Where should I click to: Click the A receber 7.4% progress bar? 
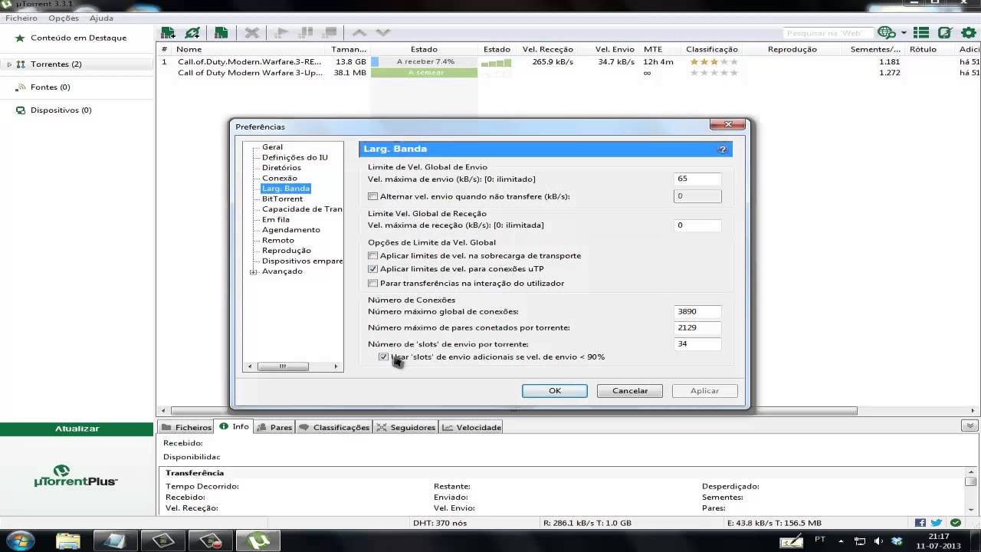point(424,61)
